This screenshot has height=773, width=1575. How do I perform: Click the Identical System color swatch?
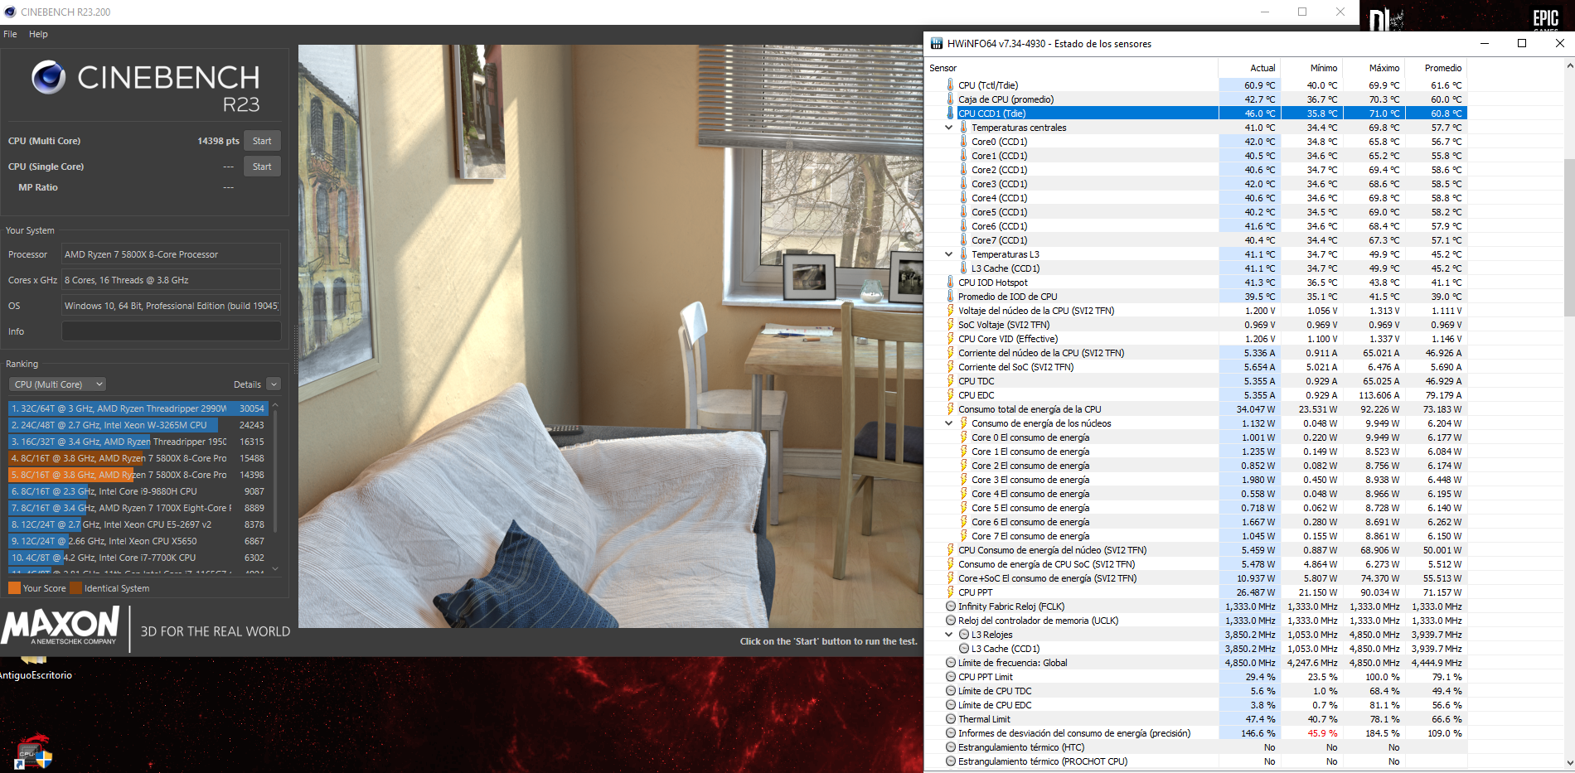tap(76, 588)
